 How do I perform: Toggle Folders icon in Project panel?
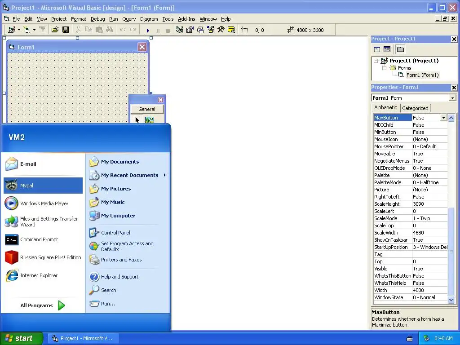point(400,49)
